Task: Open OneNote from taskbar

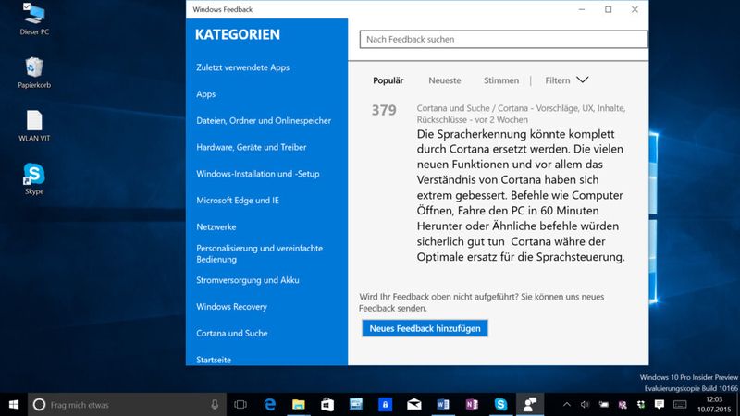Action: point(472,405)
